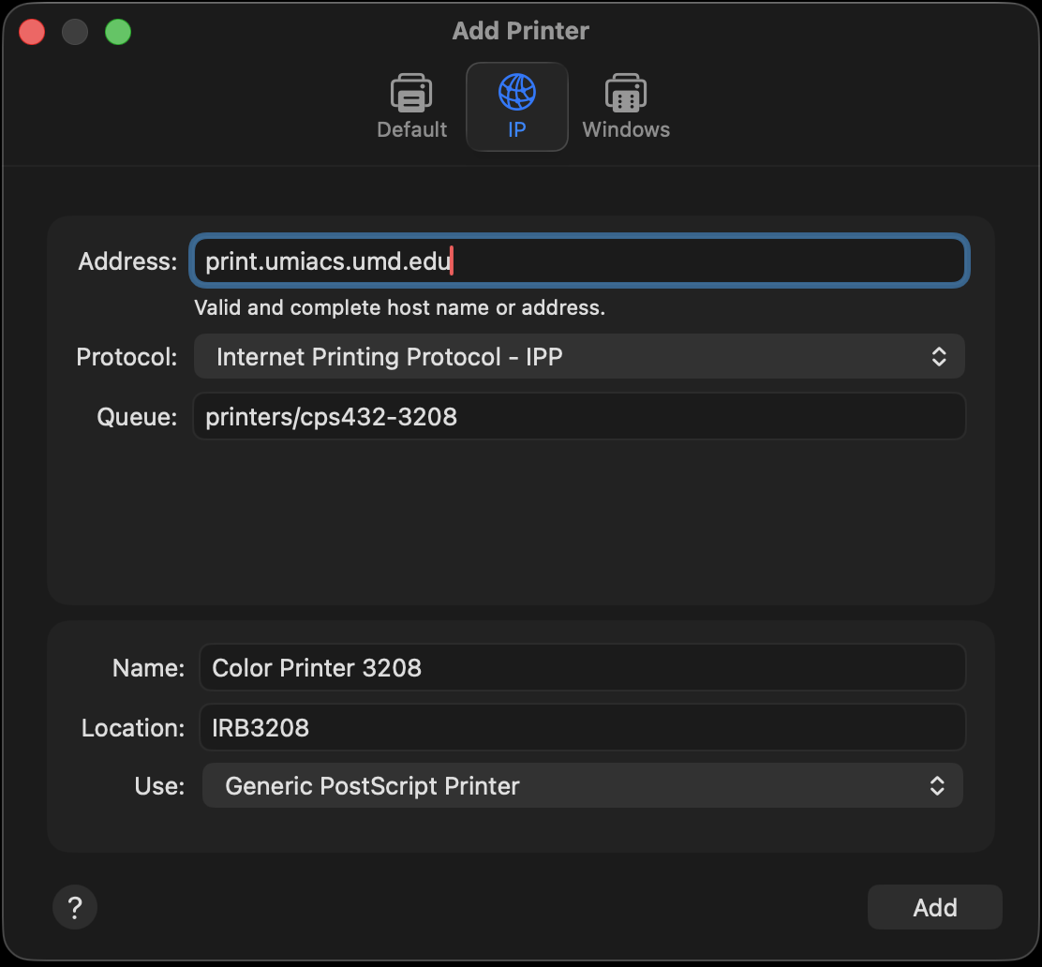Close the Add Printer window
The height and width of the screenshot is (967, 1042).
[33, 32]
